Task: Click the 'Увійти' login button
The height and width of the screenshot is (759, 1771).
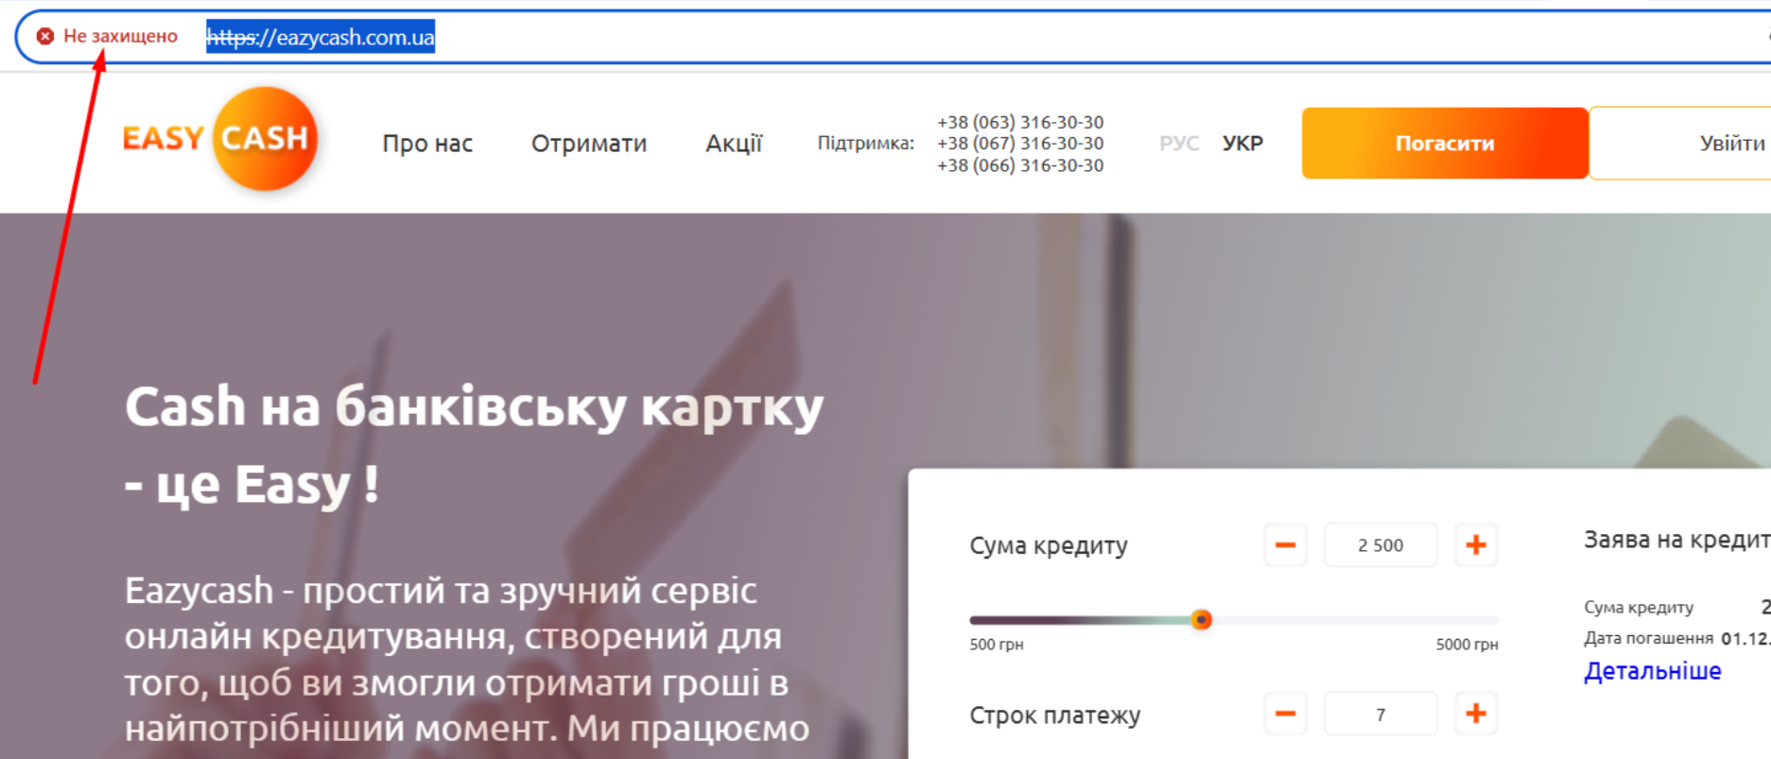Action: click(x=1679, y=144)
